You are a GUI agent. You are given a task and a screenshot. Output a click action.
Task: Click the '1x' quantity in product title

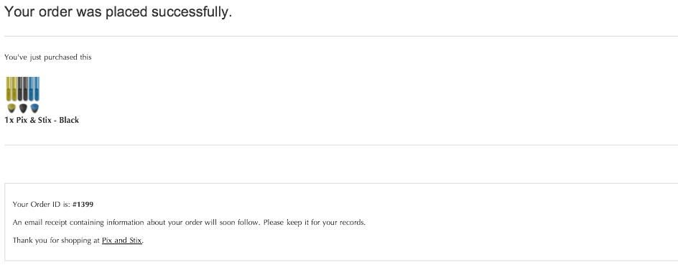(9, 120)
